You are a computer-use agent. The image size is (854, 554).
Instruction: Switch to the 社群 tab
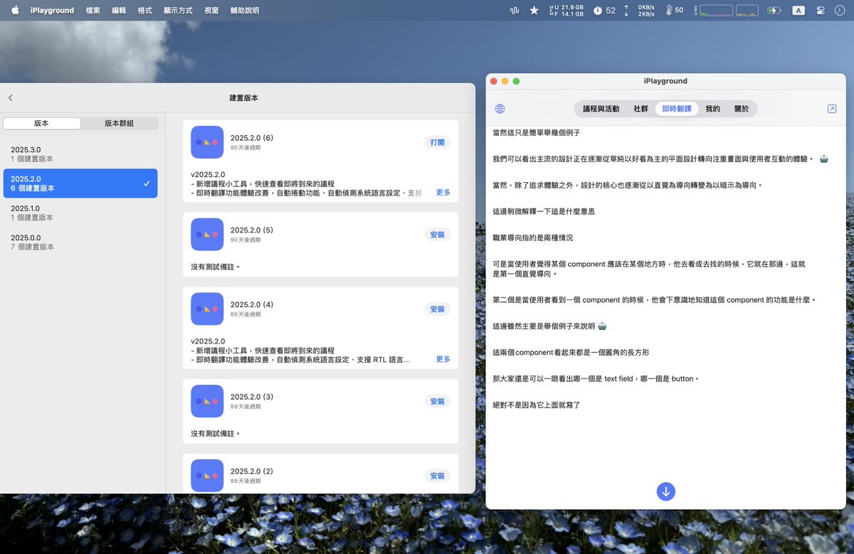click(640, 109)
